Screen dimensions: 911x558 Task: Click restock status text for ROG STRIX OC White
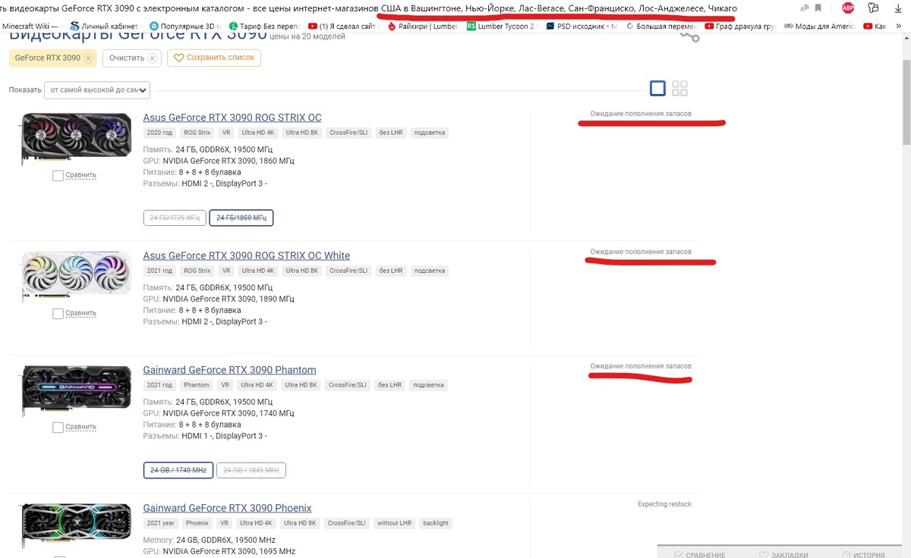click(x=641, y=252)
